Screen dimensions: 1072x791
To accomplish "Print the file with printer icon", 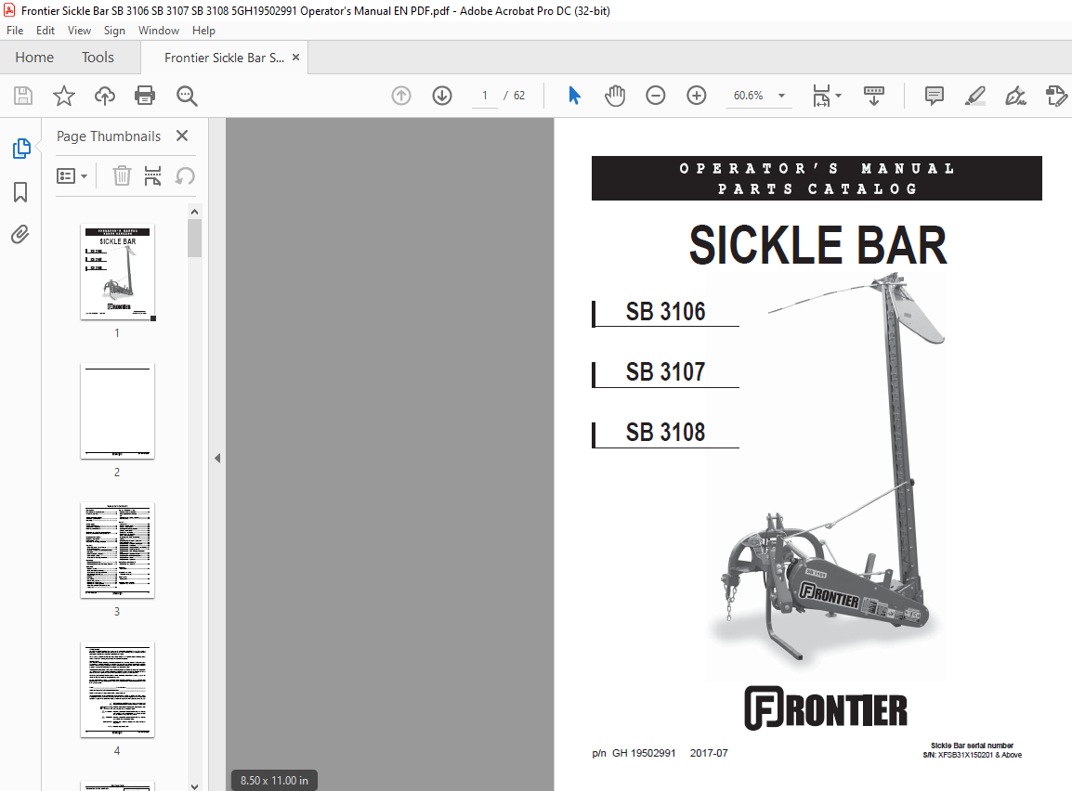I will [x=145, y=96].
